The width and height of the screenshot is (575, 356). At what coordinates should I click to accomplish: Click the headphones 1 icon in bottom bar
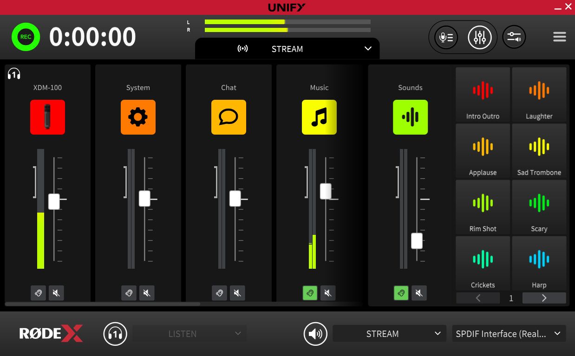115,334
